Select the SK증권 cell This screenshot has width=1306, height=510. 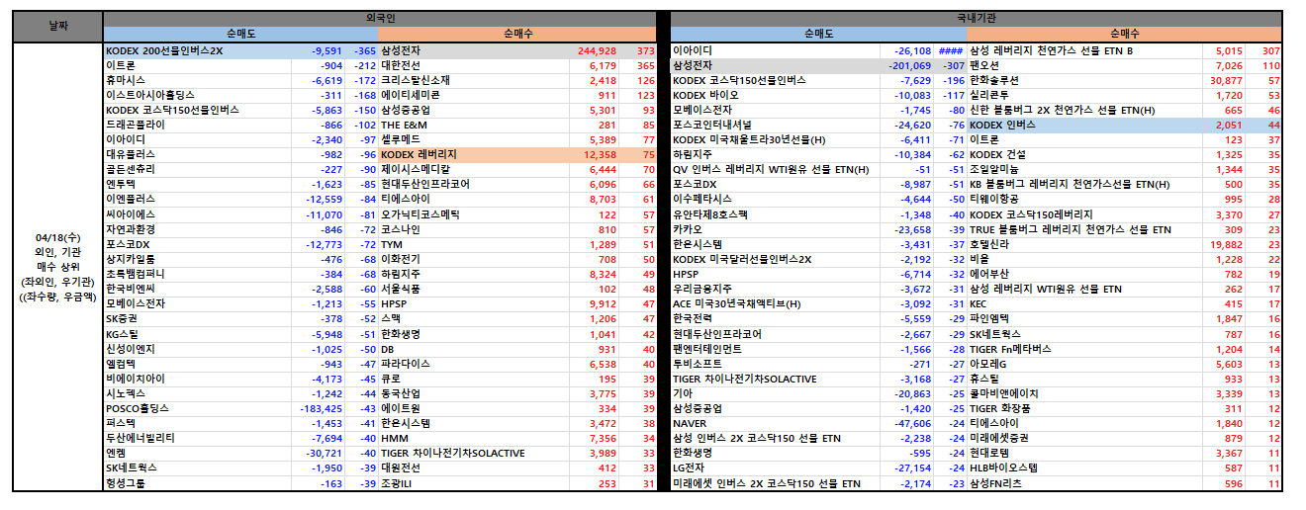[x=197, y=319]
